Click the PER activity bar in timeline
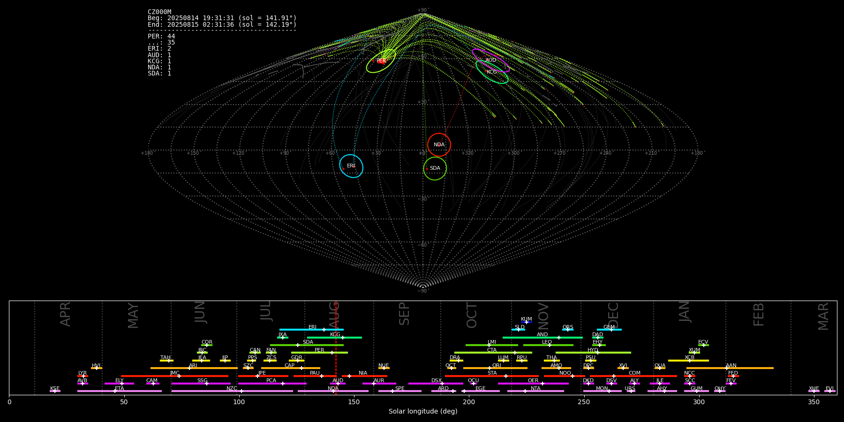 (319, 353)
